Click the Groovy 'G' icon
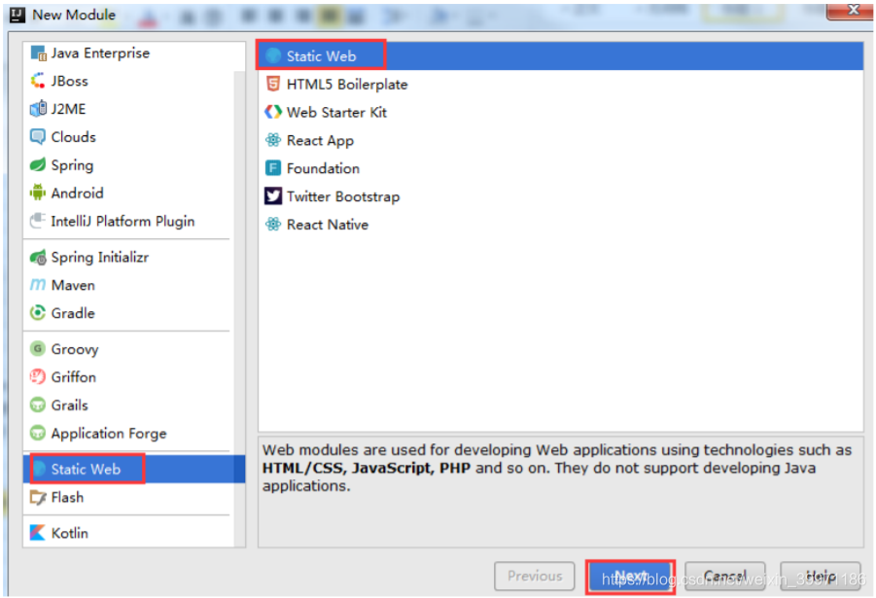 point(38,349)
